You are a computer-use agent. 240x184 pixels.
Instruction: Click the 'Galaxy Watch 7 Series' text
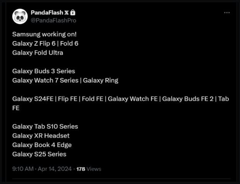tap(45, 80)
